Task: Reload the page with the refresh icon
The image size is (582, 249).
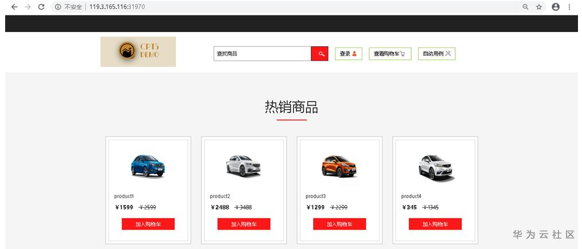Action: tap(41, 7)
